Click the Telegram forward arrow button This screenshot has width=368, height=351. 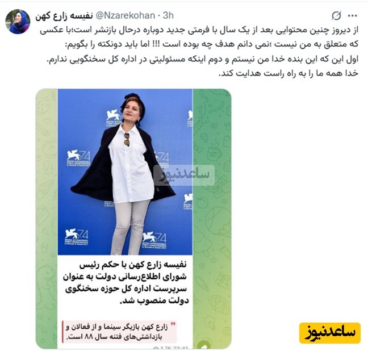click(x=204, y=345)
